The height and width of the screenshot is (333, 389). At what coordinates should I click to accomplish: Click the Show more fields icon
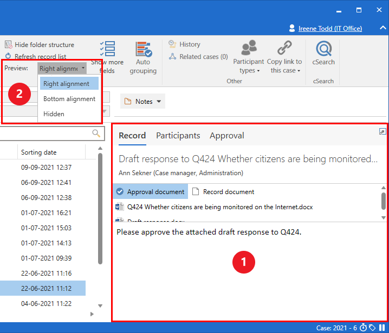pos(108,49)
